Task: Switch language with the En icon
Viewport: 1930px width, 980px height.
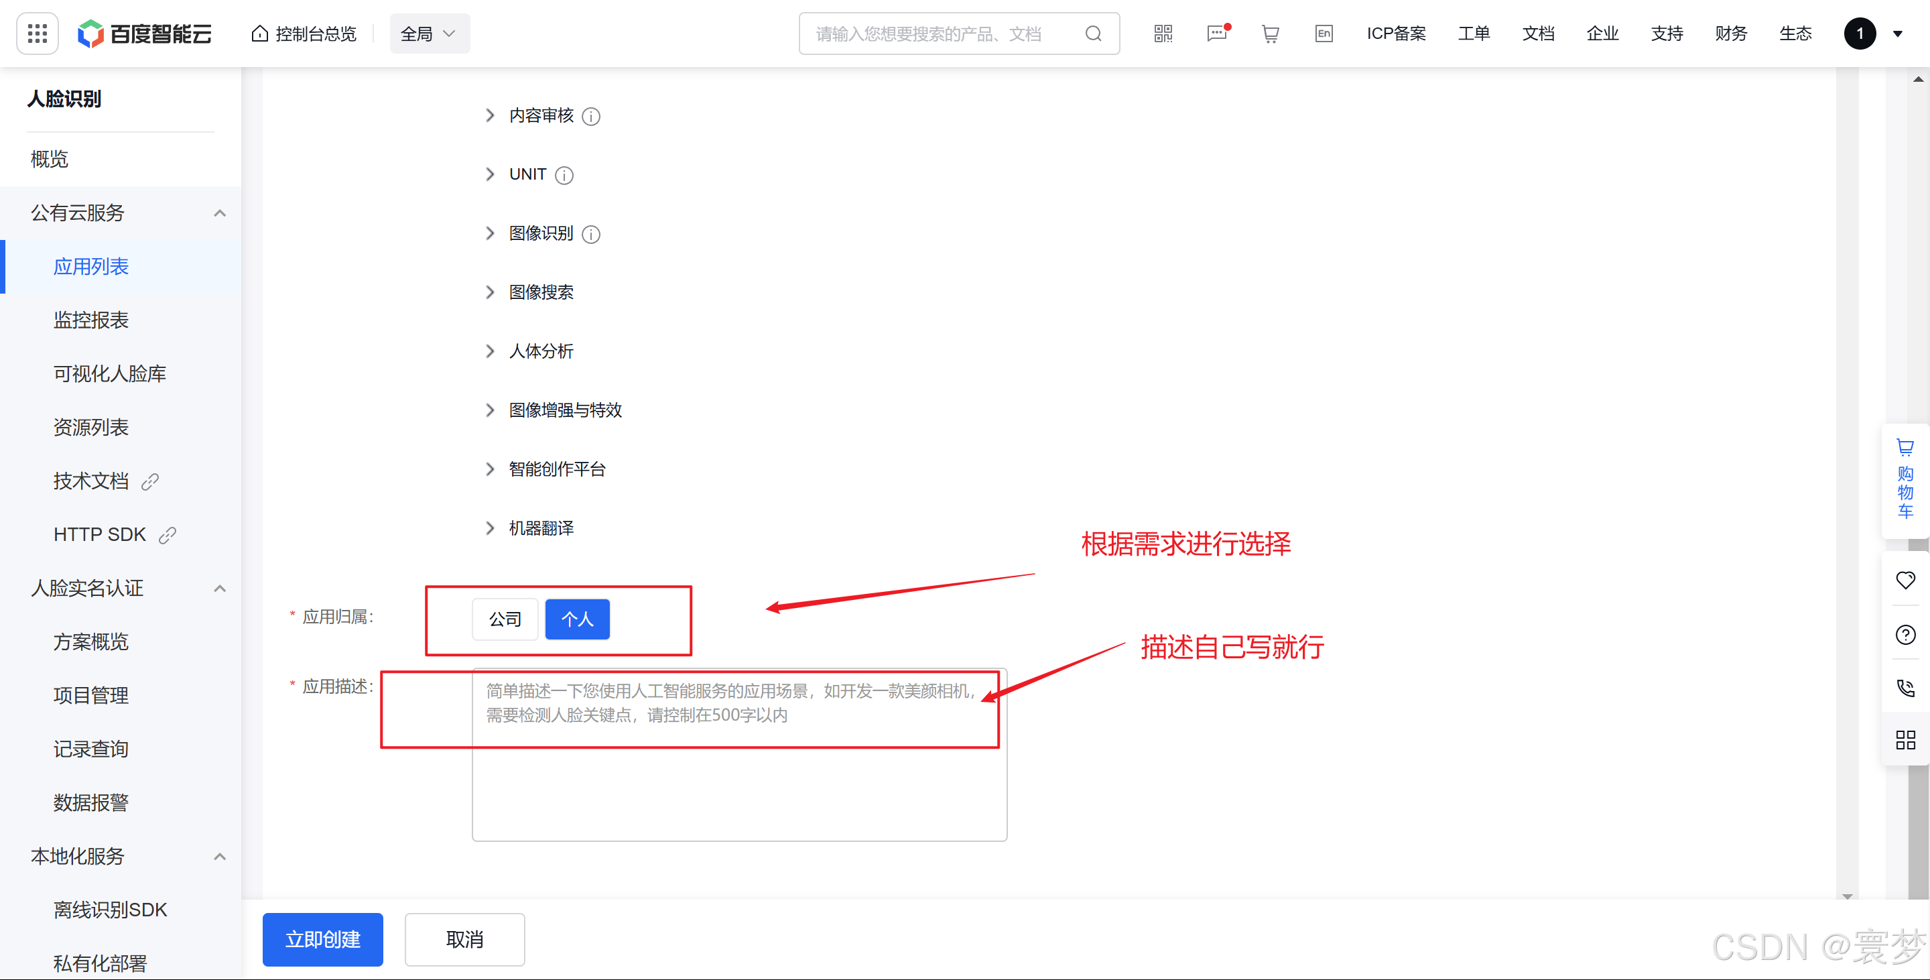Action: (1323, 34)
